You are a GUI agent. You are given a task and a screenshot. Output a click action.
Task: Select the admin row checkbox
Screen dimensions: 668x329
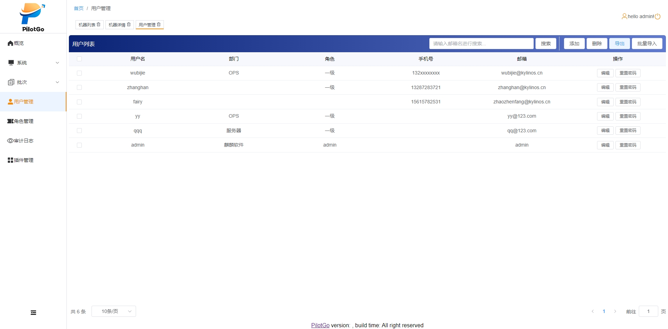79,145
